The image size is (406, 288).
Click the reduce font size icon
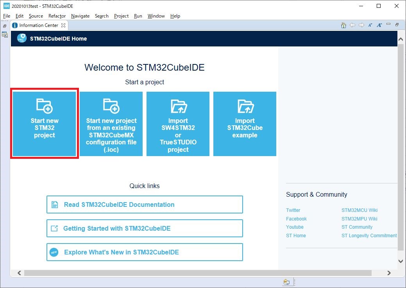370,25
